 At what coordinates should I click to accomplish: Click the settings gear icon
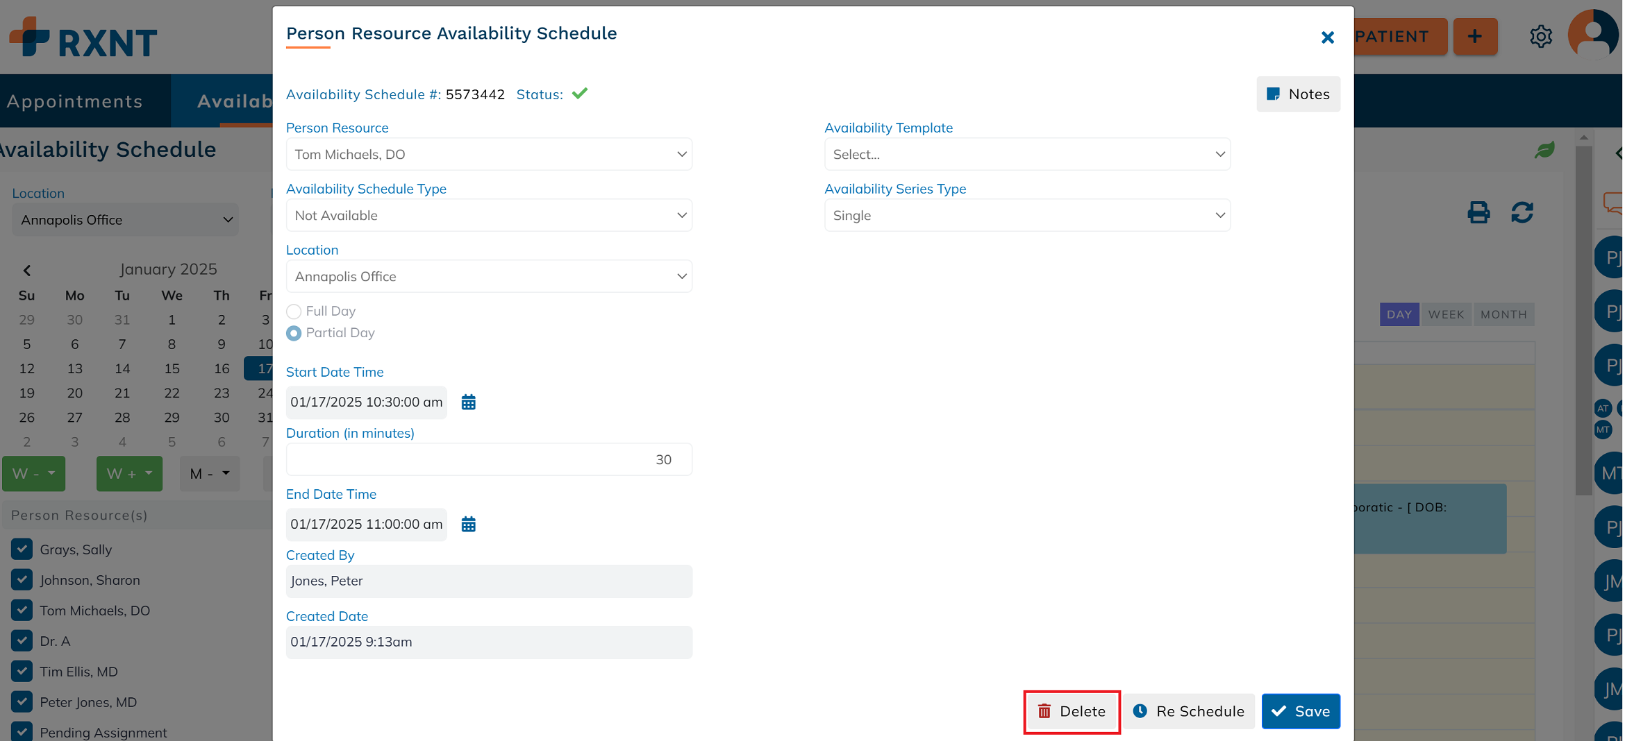pyautogui.click(x=1540, y=37)
